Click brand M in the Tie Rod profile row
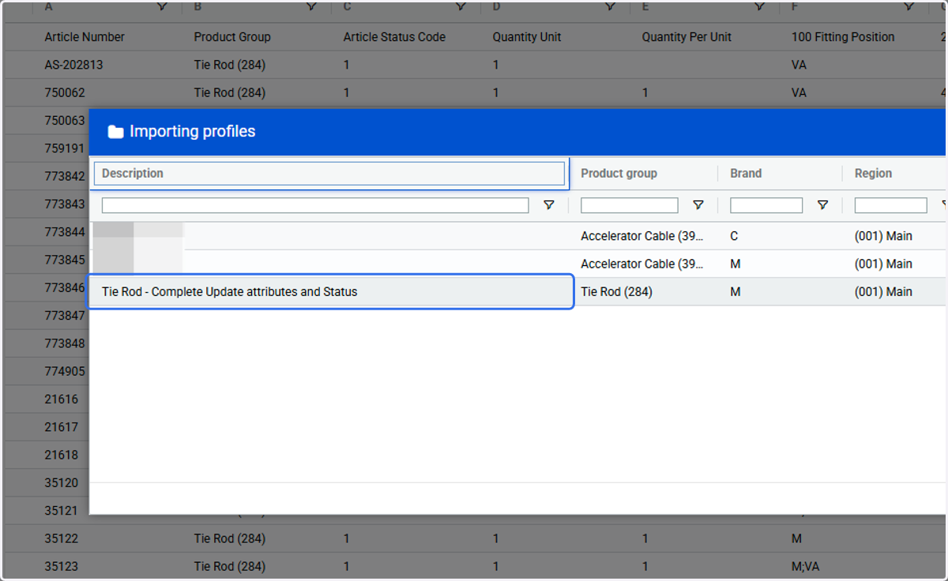Screen dimensions: 948x581 tap(735, 292)
